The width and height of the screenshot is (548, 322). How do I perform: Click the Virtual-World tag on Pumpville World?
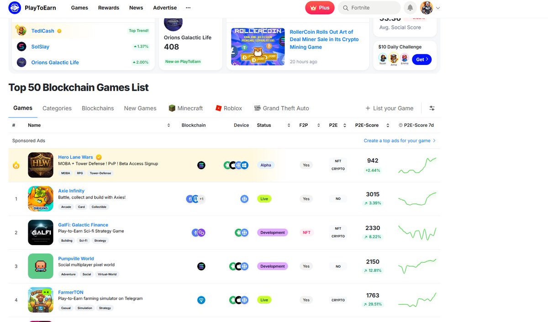107,274
